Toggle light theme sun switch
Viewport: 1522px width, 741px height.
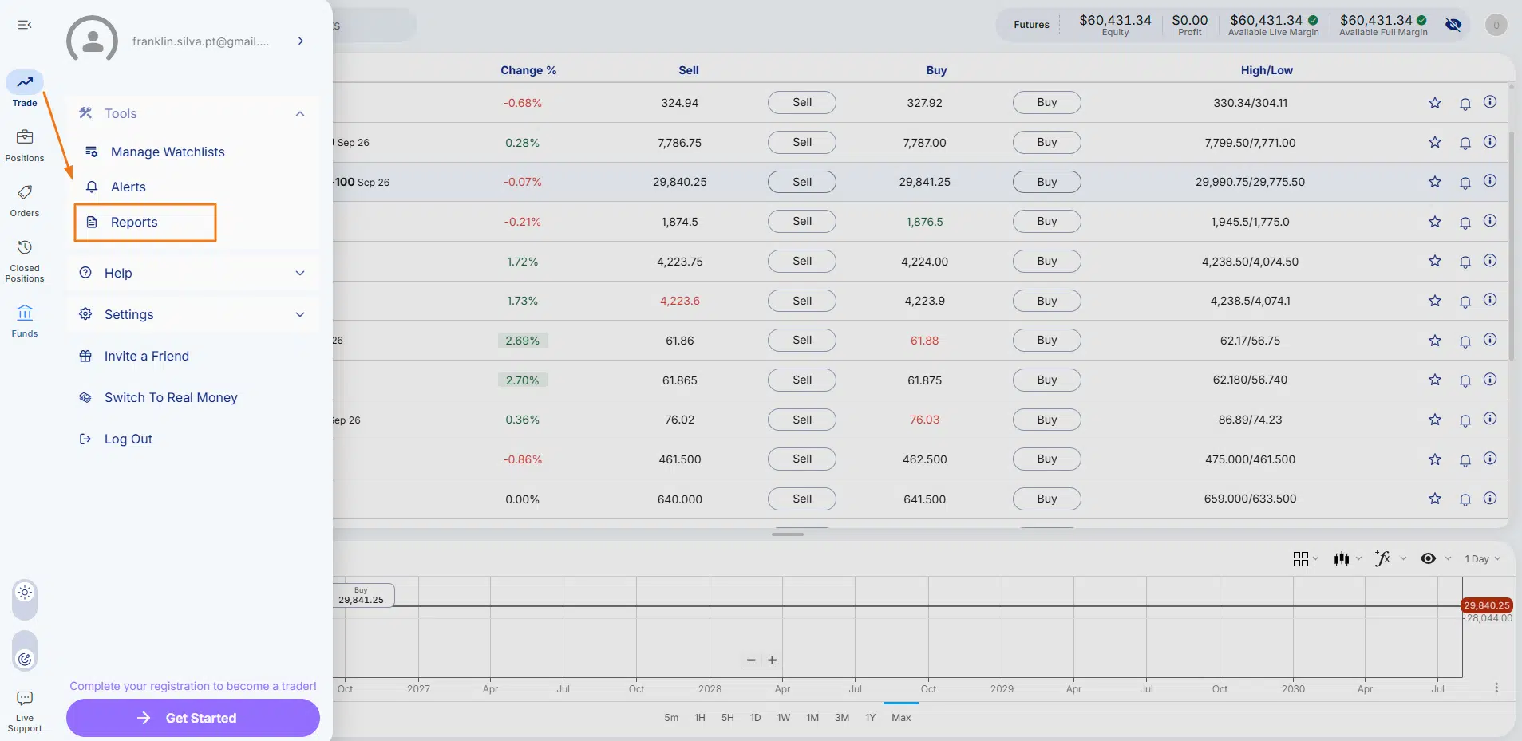coord(25,593)
